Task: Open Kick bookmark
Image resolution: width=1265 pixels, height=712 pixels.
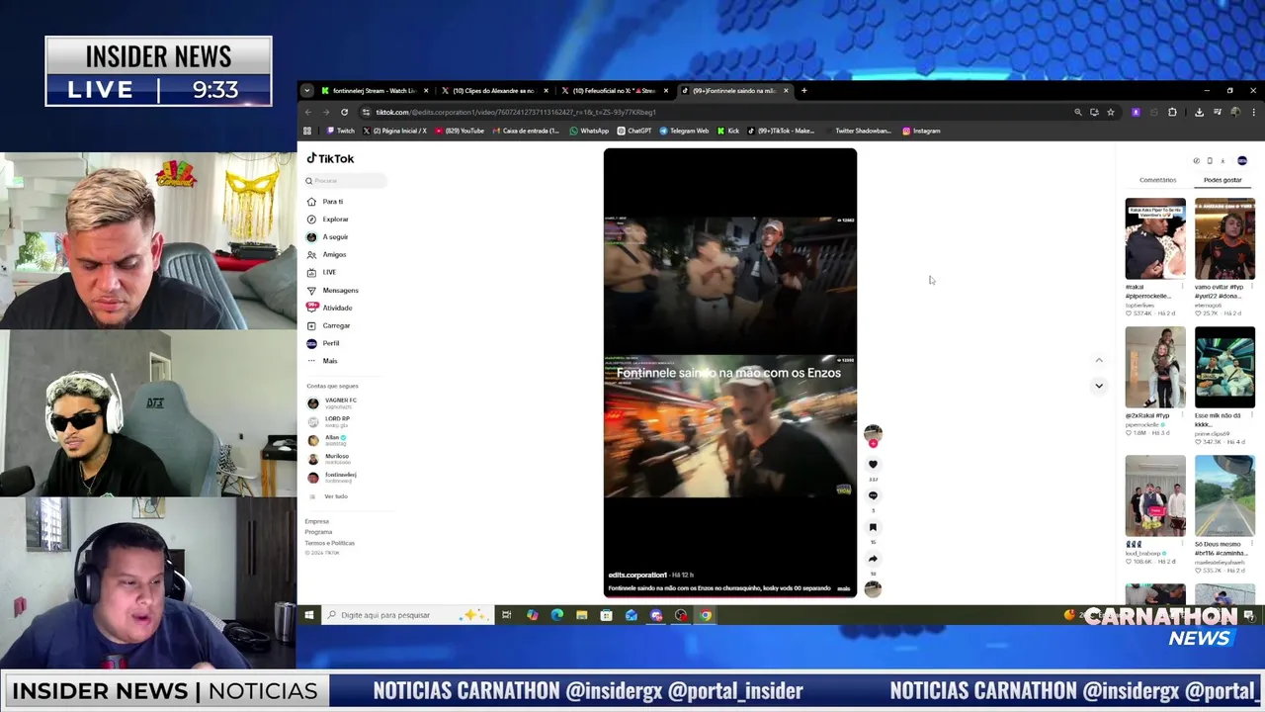Action: (728, 131)
